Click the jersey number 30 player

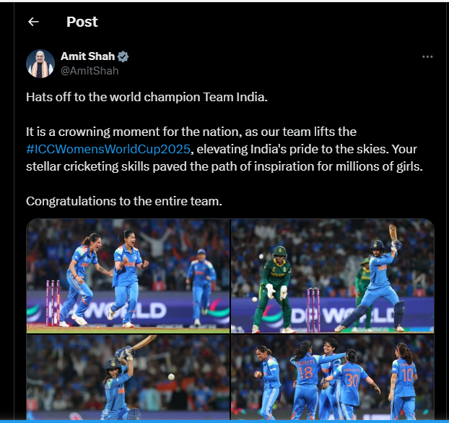352,384
